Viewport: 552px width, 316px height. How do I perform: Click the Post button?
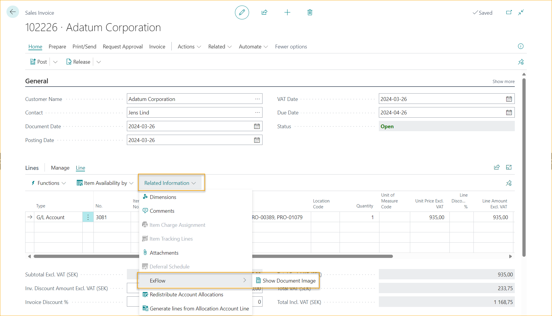pyautogui.click(x=39, y=62)
